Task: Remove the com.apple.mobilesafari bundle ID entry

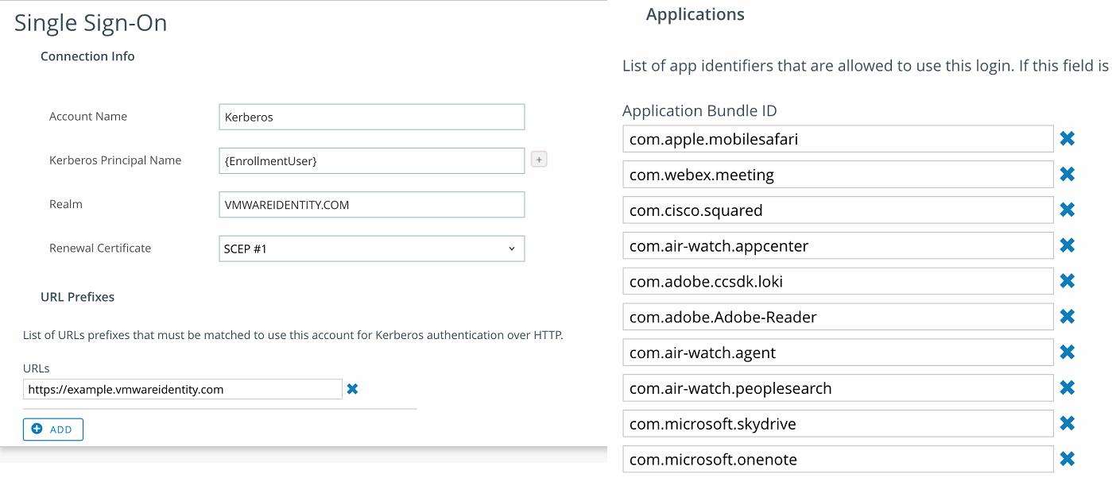Action: pos(1067,139)
